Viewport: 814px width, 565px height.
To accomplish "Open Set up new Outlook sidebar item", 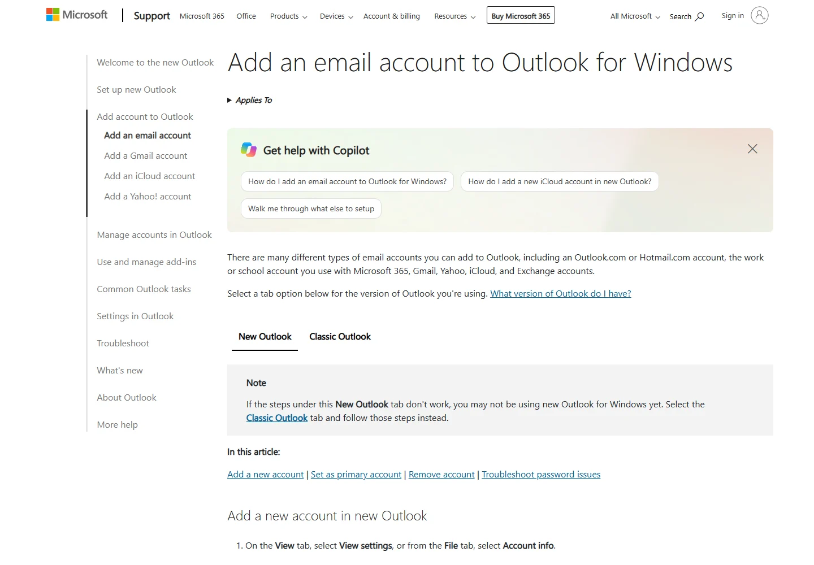I will click(x=136, y=90).
